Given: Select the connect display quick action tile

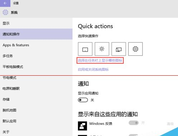Looking at the screenshot, I should pos(119,49).
